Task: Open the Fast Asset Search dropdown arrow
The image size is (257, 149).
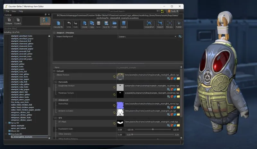Action: 157,11
